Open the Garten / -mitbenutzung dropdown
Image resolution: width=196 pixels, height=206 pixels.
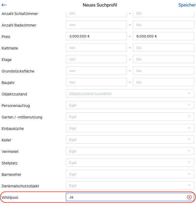pyautogui.click(x=130, y=117)
